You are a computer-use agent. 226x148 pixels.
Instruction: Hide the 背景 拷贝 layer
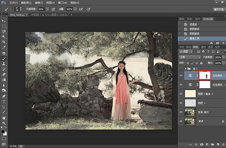click(180, 112)
